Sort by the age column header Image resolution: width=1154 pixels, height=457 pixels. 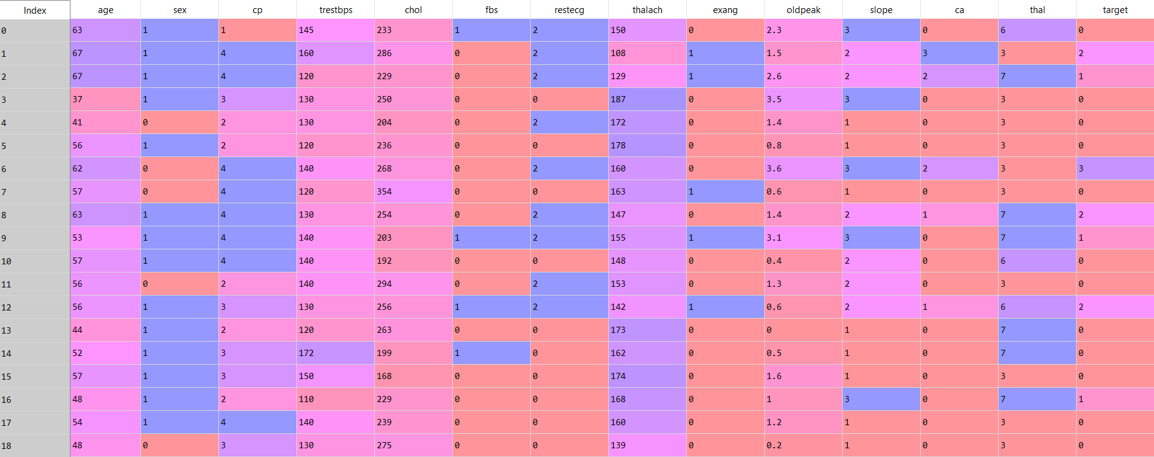(x=105, y=10)
